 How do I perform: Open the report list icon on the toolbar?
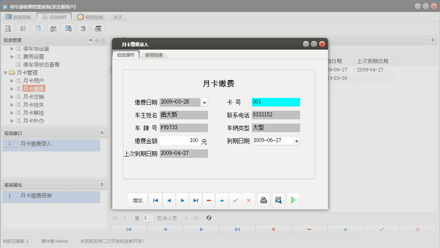tap(23, 28)
